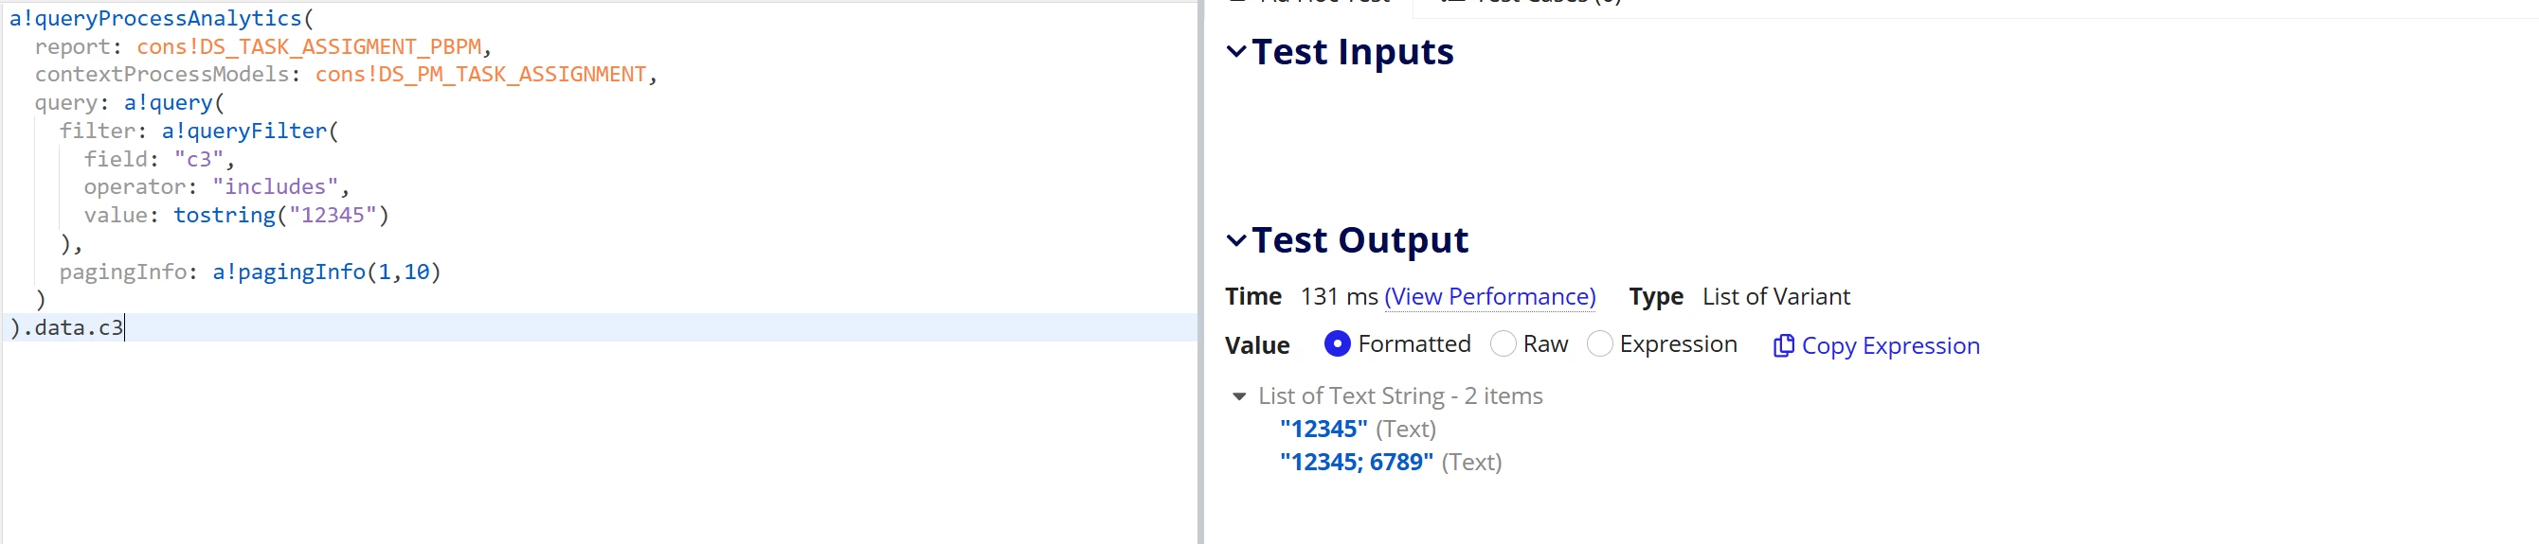Collapse the Test Output section chevron

pos(1236,240)
